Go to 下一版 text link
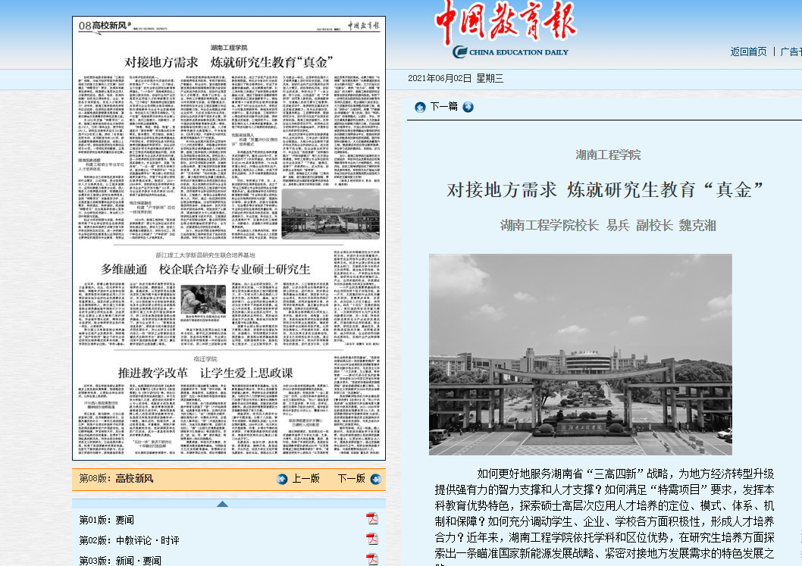This screenshot has width=802, height=566. point(351,479)
